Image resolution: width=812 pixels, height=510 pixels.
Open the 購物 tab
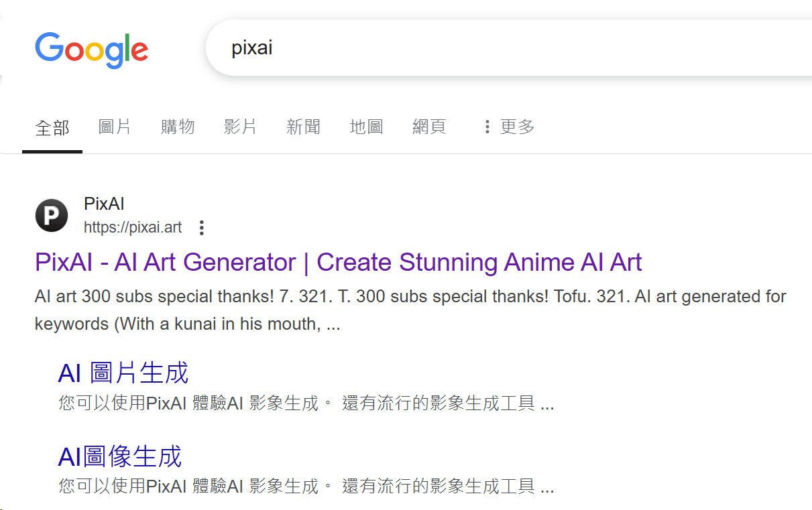pyautogui.click(x=178, y=127)
